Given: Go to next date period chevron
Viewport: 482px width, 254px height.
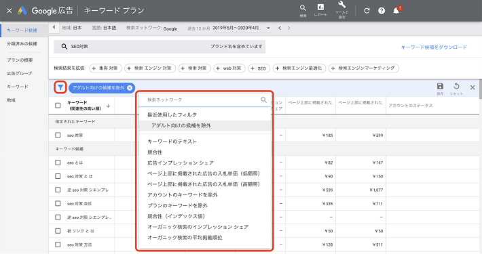Looking at the screenshot, I should (x=289, y=28).
